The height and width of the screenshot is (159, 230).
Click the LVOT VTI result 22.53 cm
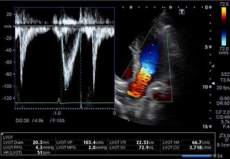coord(145,143)
